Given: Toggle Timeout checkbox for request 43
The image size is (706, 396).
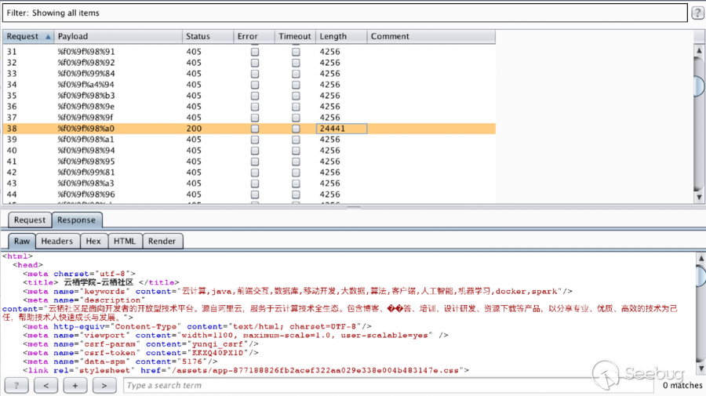Looking at the screenshot, I should (296, 183).
